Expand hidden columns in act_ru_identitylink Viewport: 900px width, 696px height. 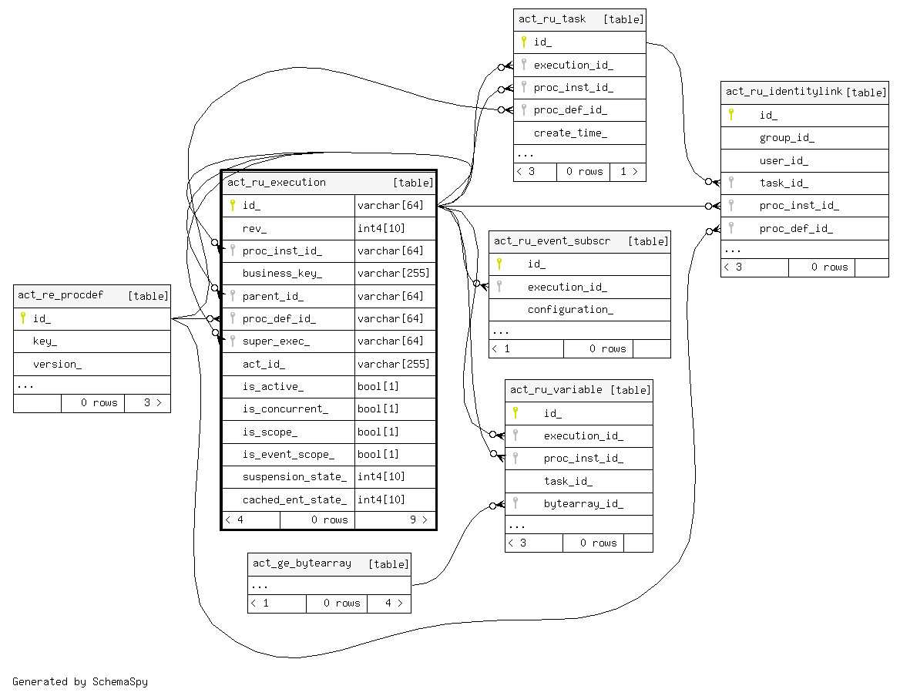tap(804, 250)
